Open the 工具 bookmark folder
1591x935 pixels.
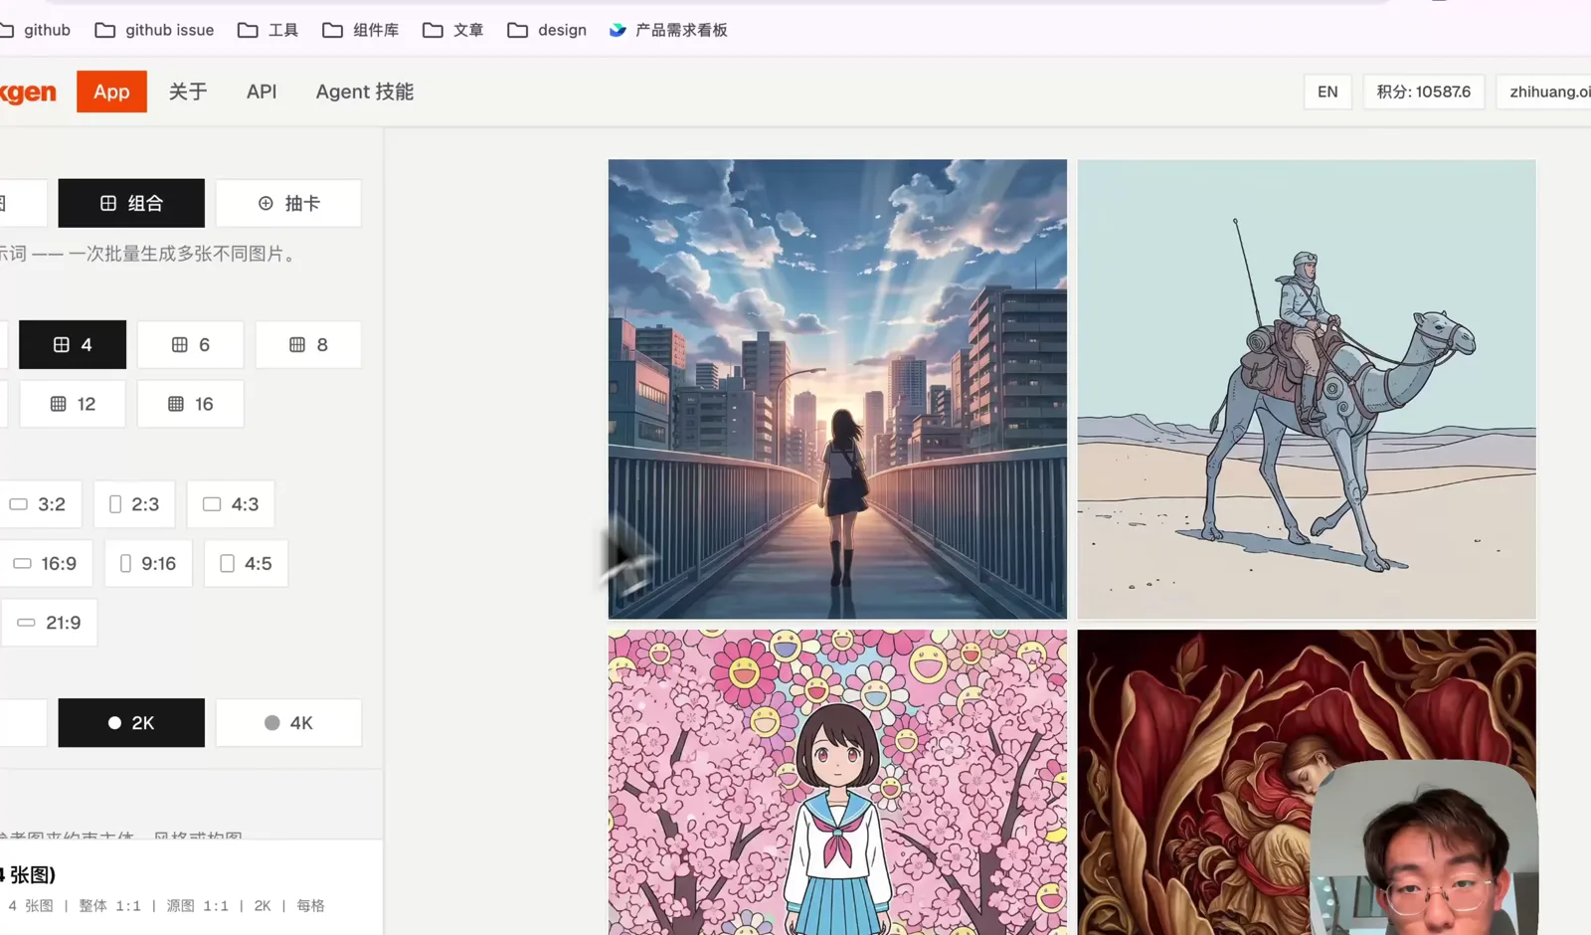(x=268, y=30)
